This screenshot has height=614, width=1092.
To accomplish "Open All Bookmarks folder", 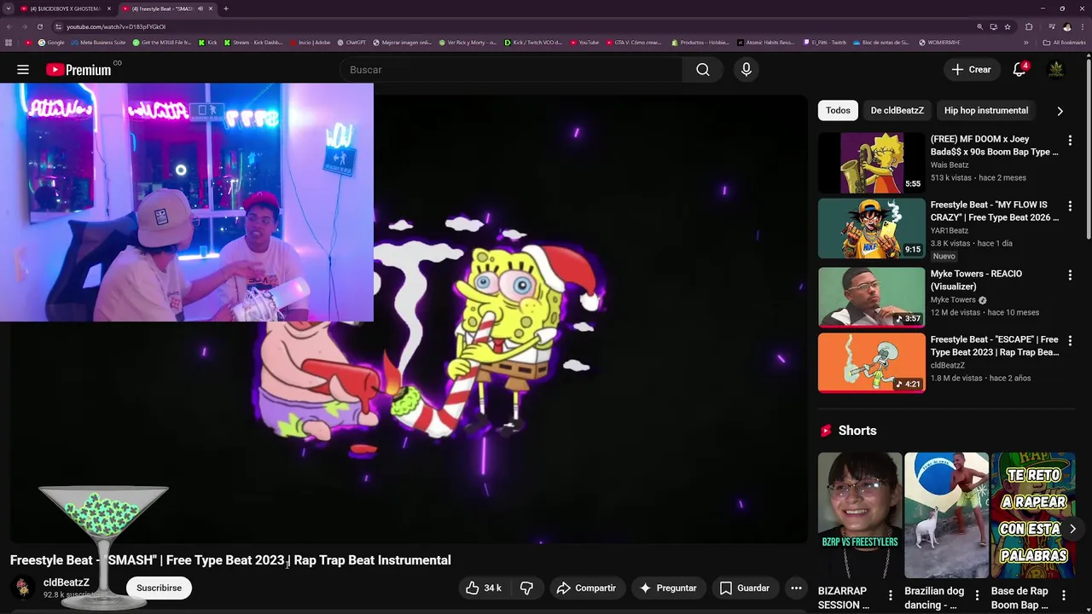I will (1064, 43).
